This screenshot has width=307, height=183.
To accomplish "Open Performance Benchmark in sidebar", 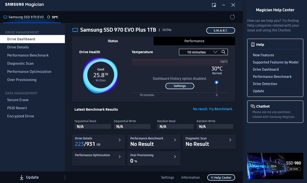I will pos(28,55).
